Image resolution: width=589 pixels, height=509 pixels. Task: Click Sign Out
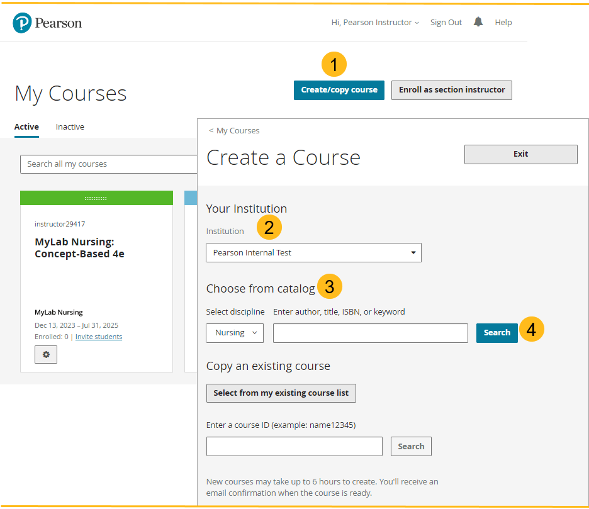click(446, 23)
